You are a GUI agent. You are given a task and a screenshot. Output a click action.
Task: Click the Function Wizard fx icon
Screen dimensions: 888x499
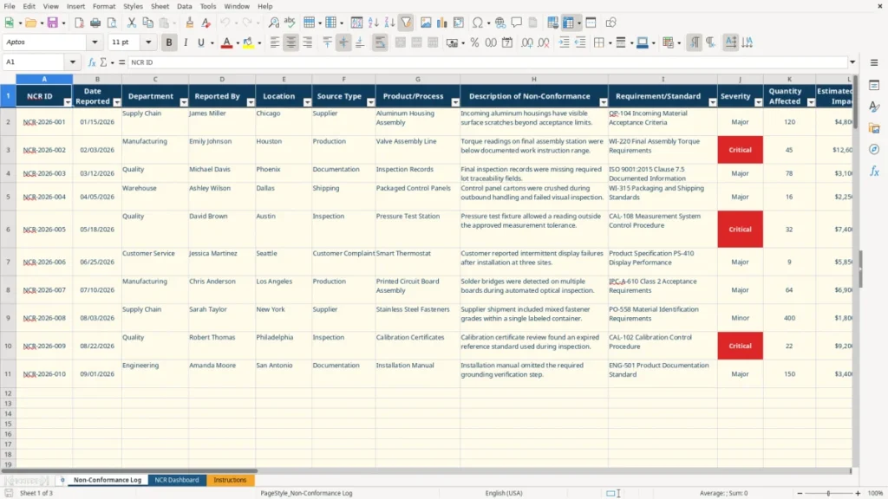click(x=92, y=62)
